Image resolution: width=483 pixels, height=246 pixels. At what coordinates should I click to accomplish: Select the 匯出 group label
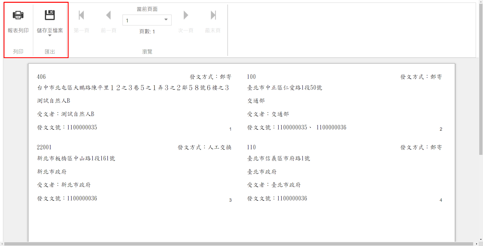click(x=50, y=52)
